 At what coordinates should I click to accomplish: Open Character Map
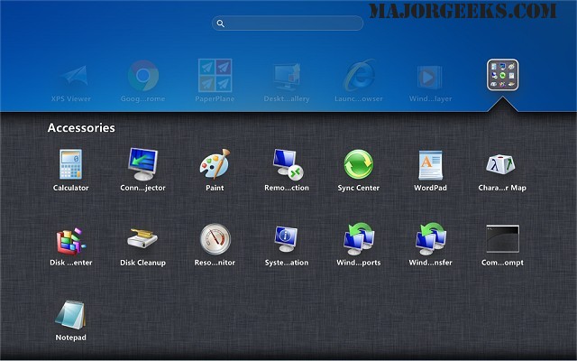pyautogui.click(x=502, y=164)
